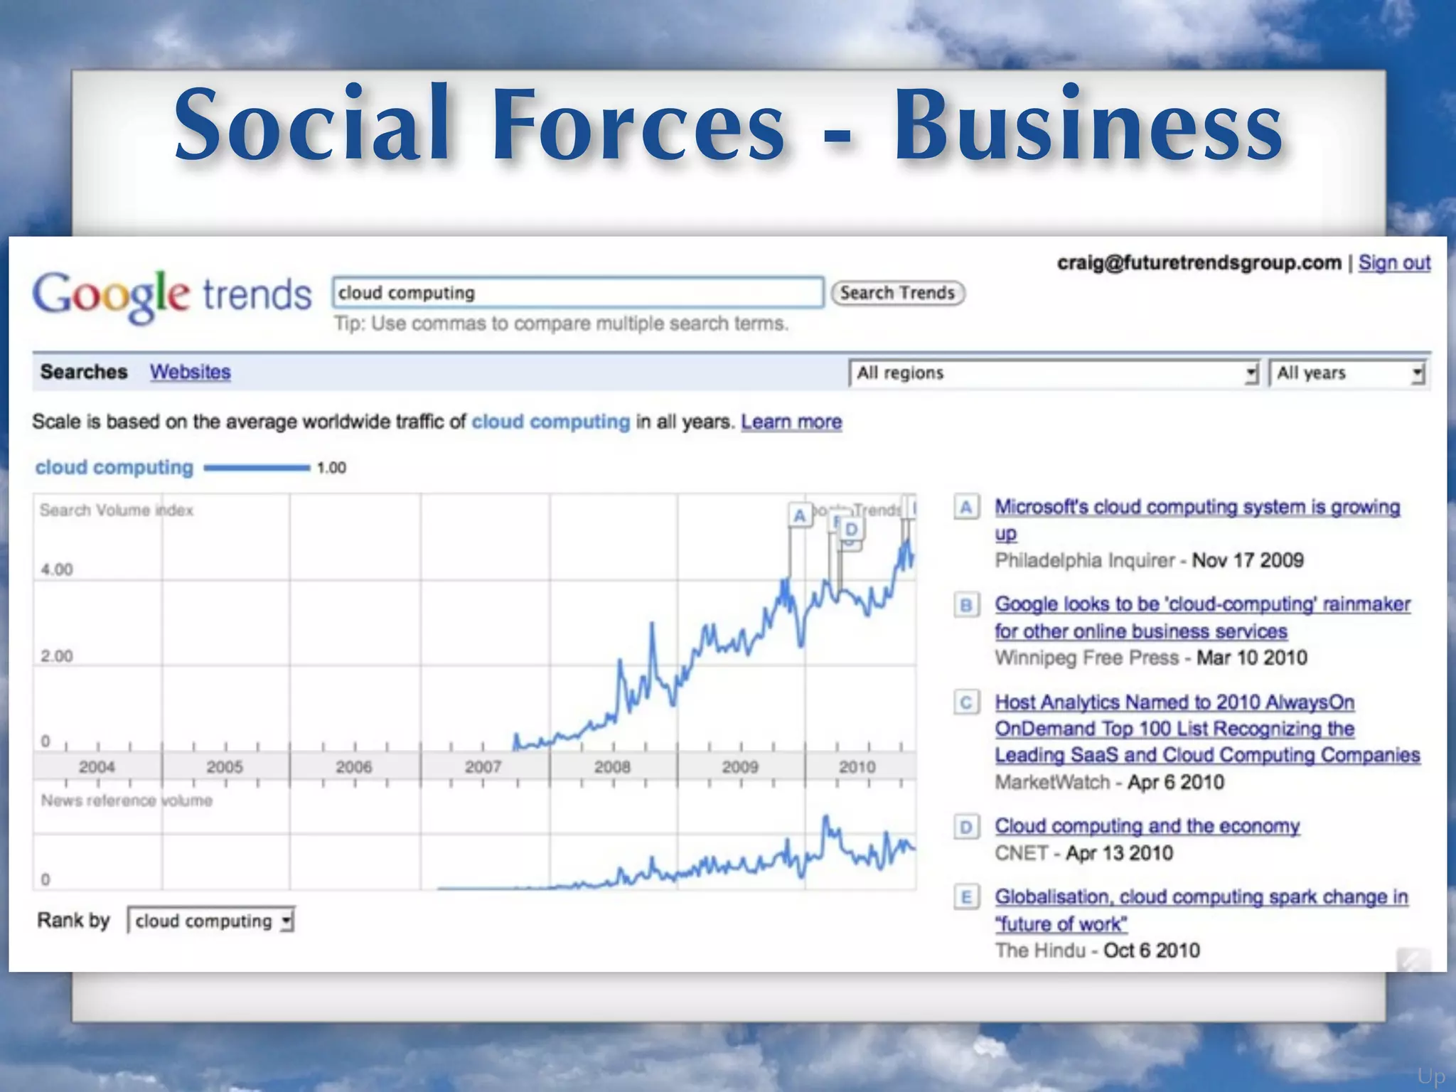The width and height of the screenshot is (1456, 1092).
Task: Open the Sign out link
Action: (1394, 262)
